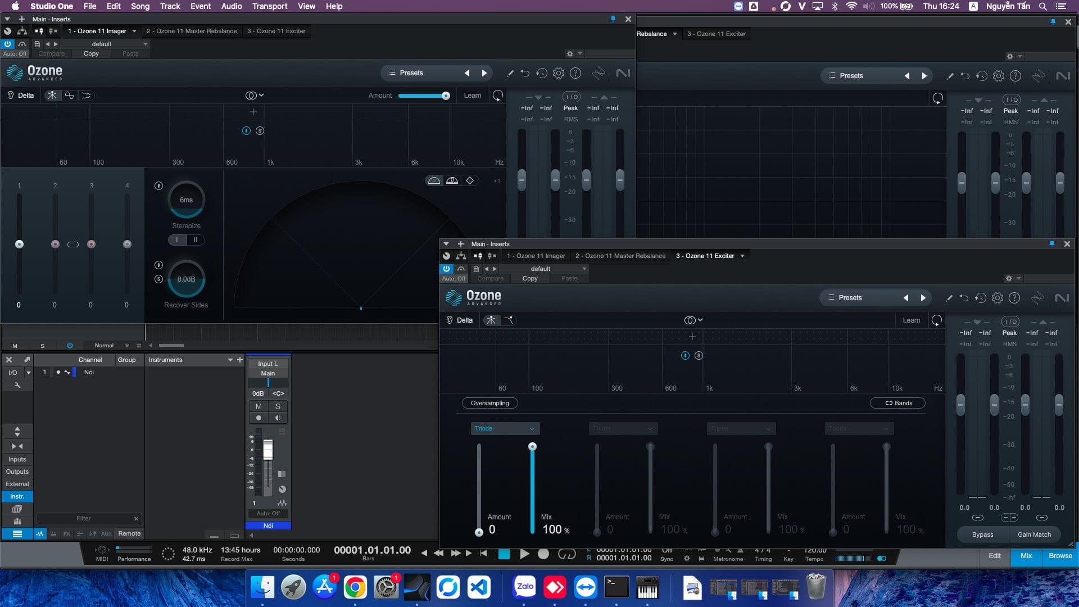Image resolution: width=1079 pixels, height=607 pixels.
Task: Click the pan knob icon on the Nói channel
Action: pyautogui.click(x=282, y=489)
